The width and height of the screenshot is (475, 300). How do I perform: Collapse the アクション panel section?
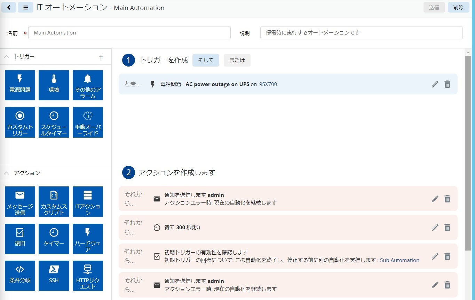(x=7, y=173)
